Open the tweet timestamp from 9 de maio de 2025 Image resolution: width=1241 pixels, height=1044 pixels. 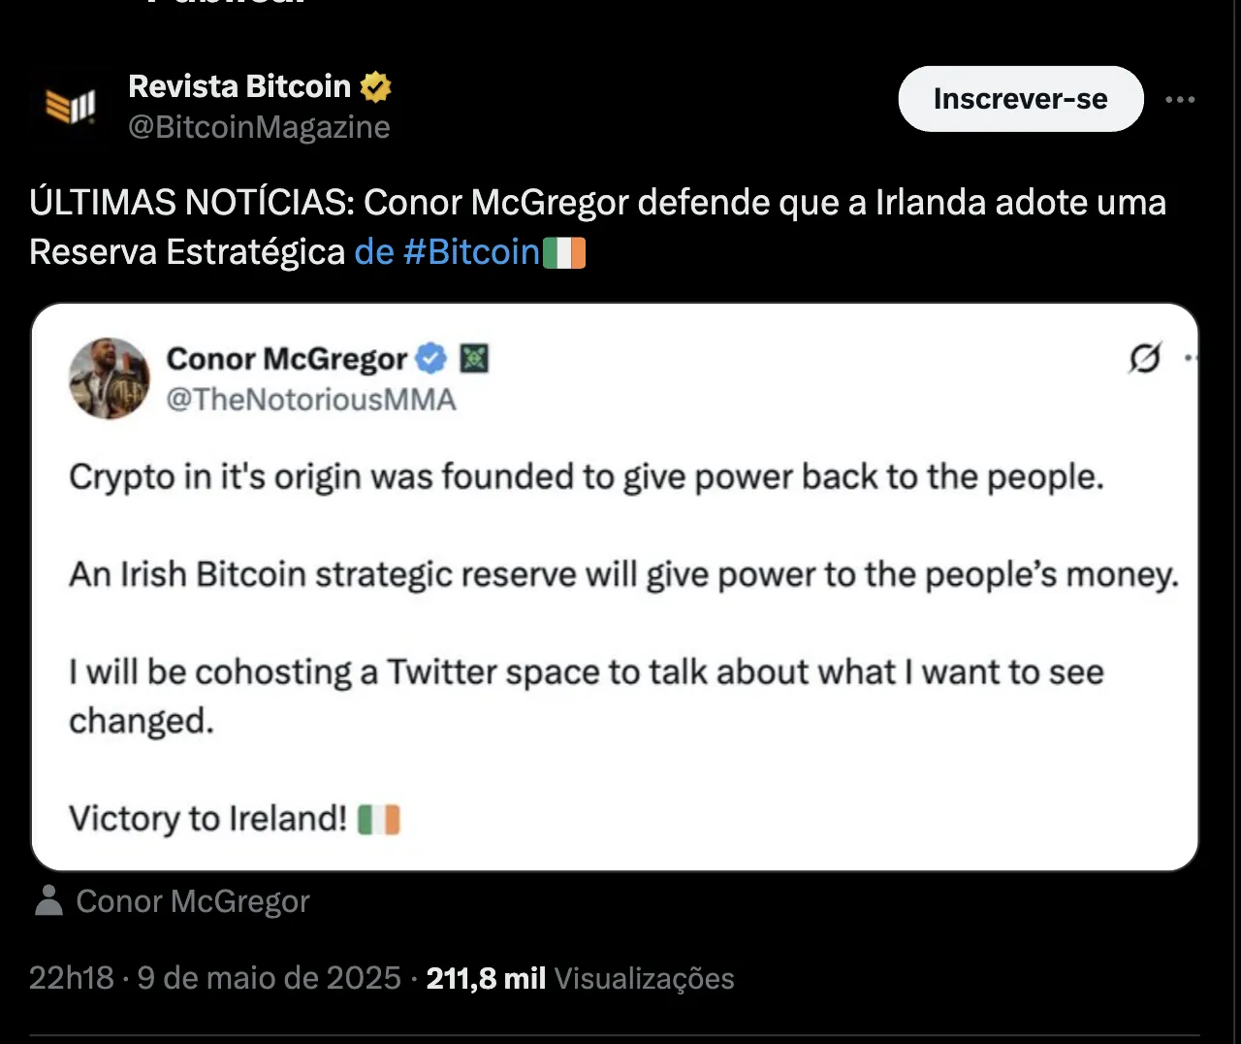[x=215, y=978]
